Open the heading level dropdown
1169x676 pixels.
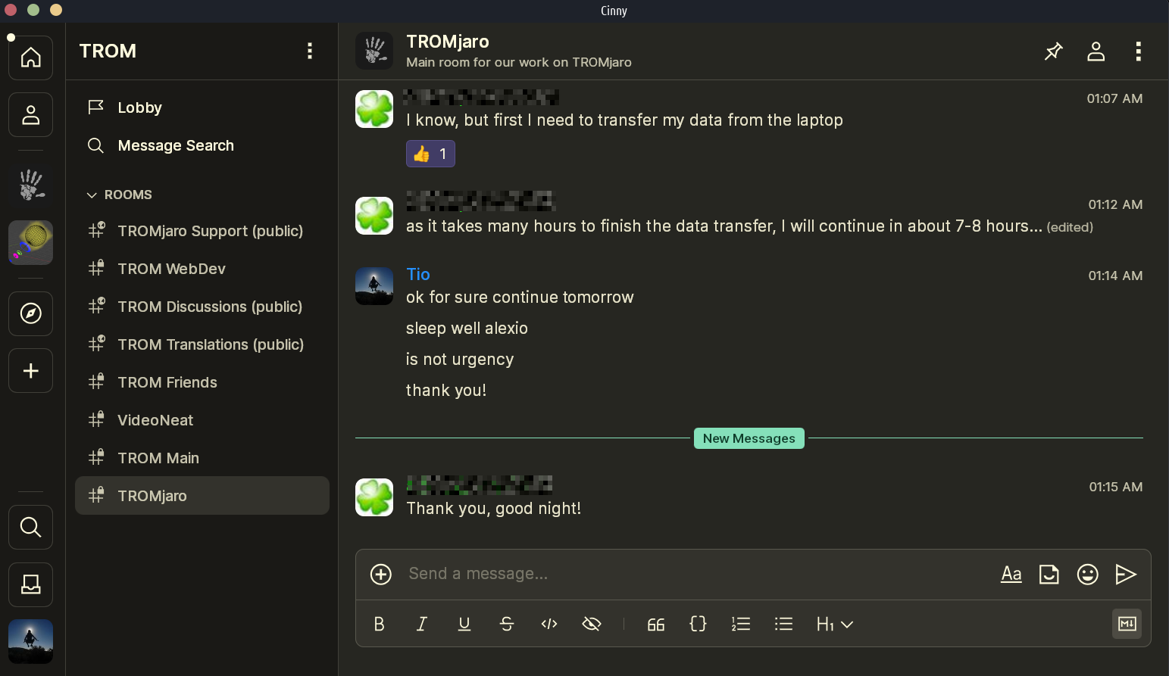click(x=834, y=624)
